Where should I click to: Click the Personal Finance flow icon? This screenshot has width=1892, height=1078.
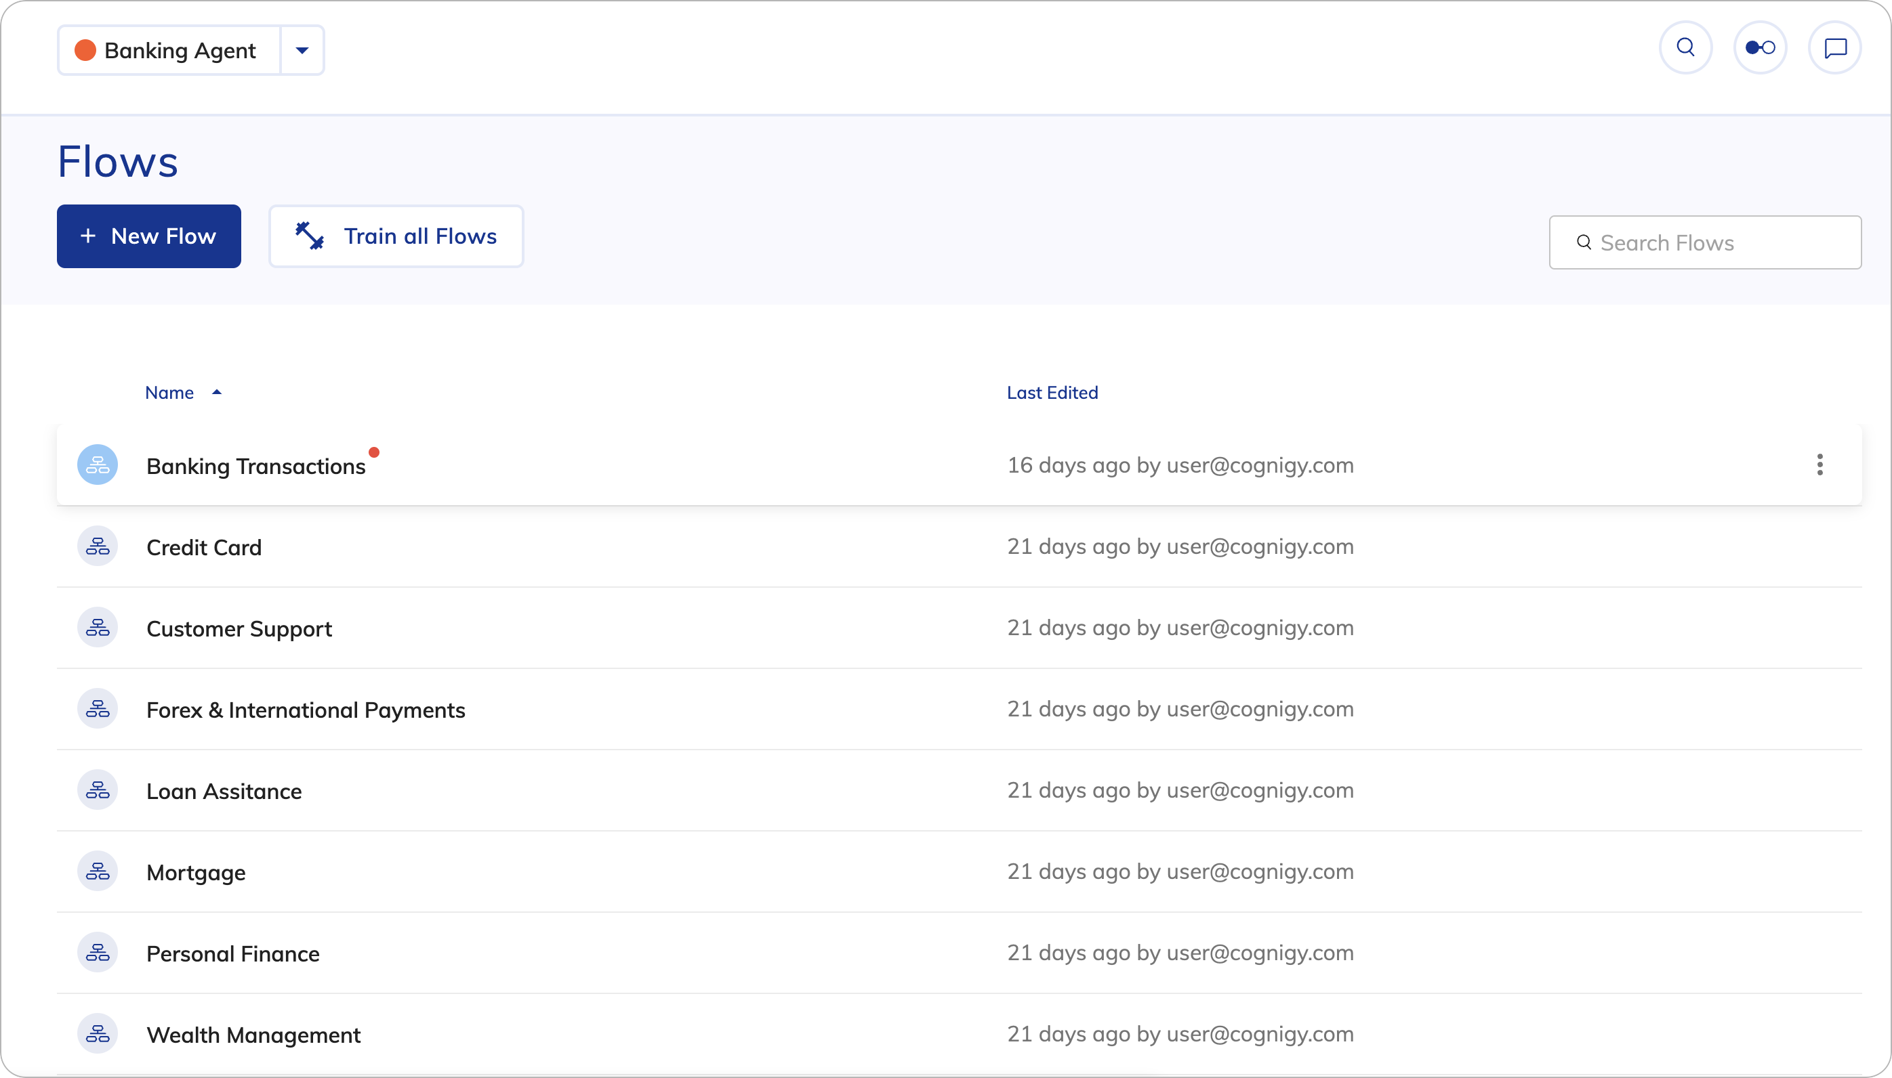tap(98, 953)
